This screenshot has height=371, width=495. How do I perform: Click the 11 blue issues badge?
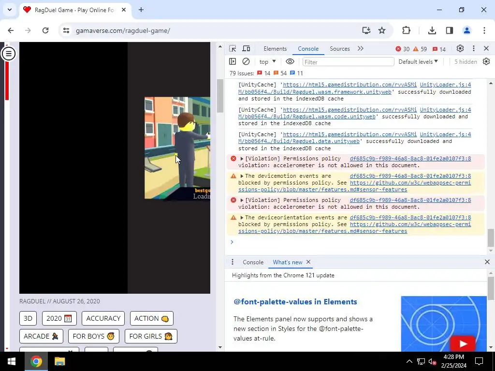pyautogui.click(x=296, y=73)
